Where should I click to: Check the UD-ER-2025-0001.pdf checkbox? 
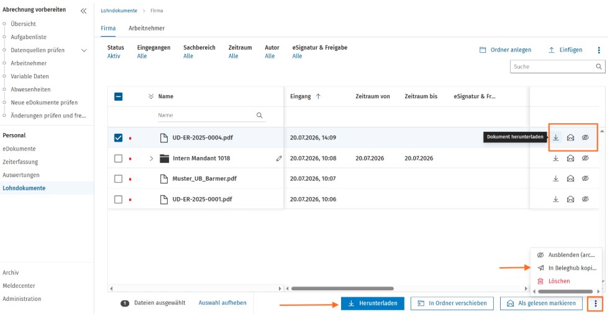pos(119,200)
